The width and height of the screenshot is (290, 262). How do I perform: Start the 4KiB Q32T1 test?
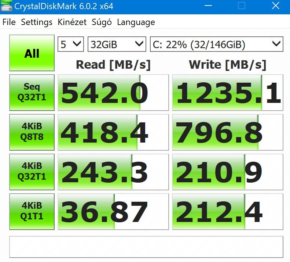point(32,172)
